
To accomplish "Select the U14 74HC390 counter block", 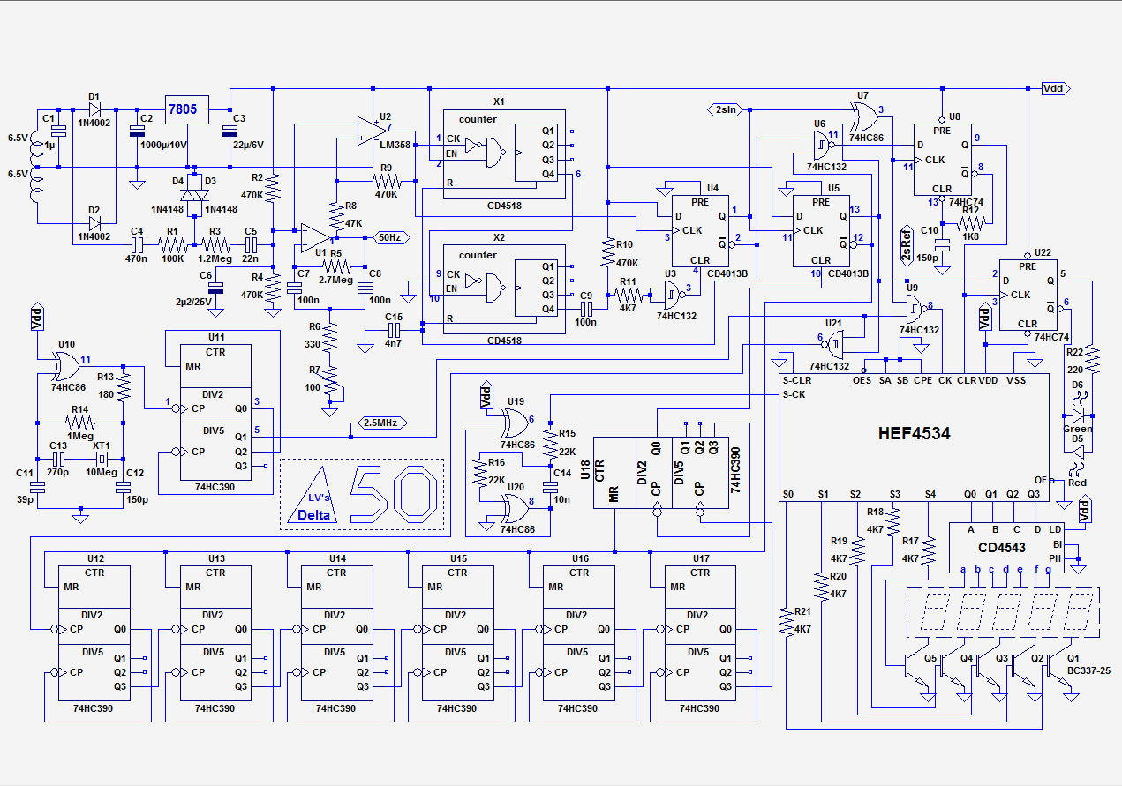I will click(335, 633).
